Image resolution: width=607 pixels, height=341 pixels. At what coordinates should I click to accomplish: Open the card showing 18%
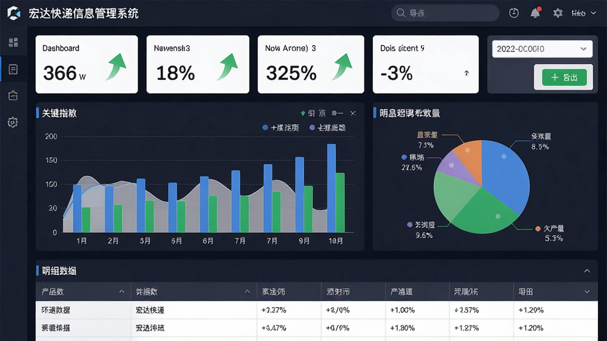pos(198,64)
